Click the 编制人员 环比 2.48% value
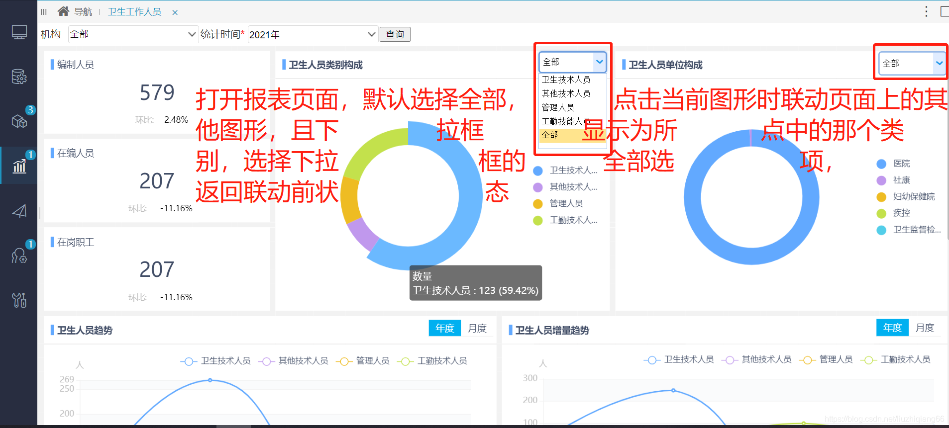This screenshot has width=949, height=428. 176,120
